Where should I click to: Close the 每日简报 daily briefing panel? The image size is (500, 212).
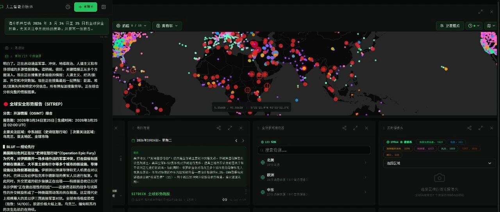click(x=241, y=128)
